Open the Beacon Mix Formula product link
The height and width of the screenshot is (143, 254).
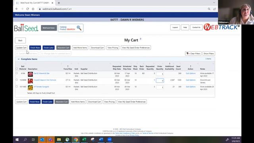45,80
